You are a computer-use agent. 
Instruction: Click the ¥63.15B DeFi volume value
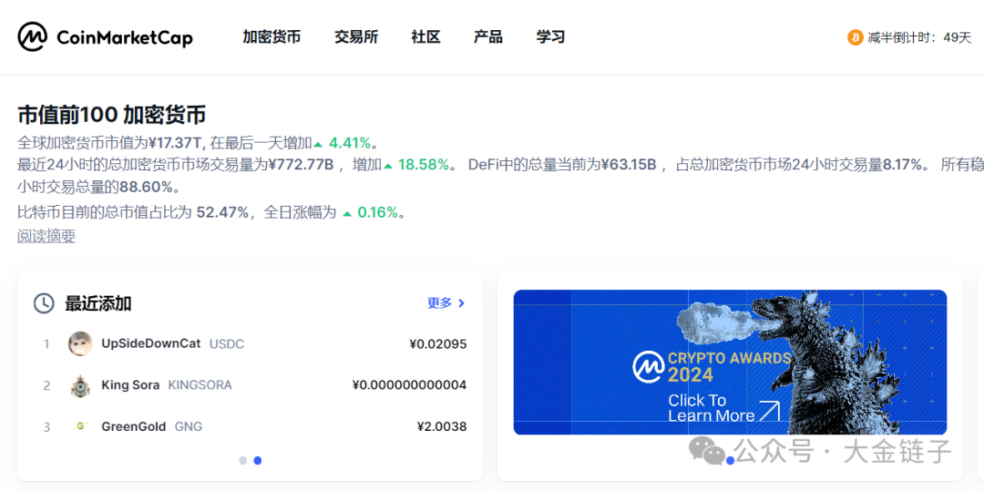[x=628, y=165]
